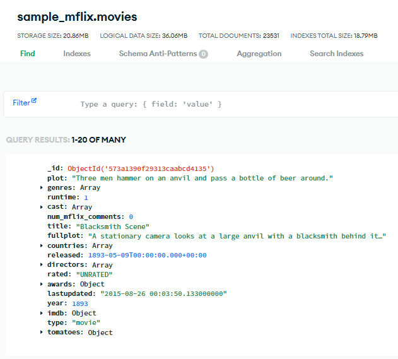This screenshot has width=398, height=359.
Task: Open the Indexes tab
Action: (77, 54)
